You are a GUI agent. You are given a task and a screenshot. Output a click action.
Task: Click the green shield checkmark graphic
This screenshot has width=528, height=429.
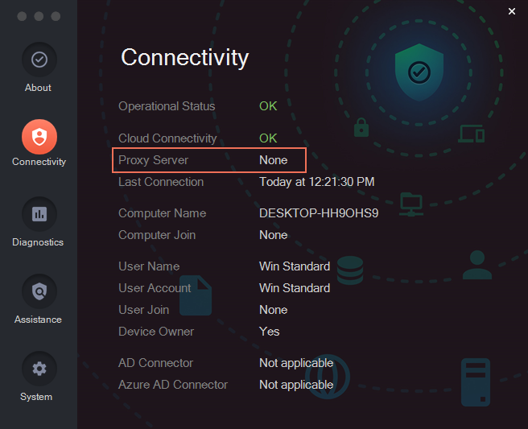coord(419,72)
